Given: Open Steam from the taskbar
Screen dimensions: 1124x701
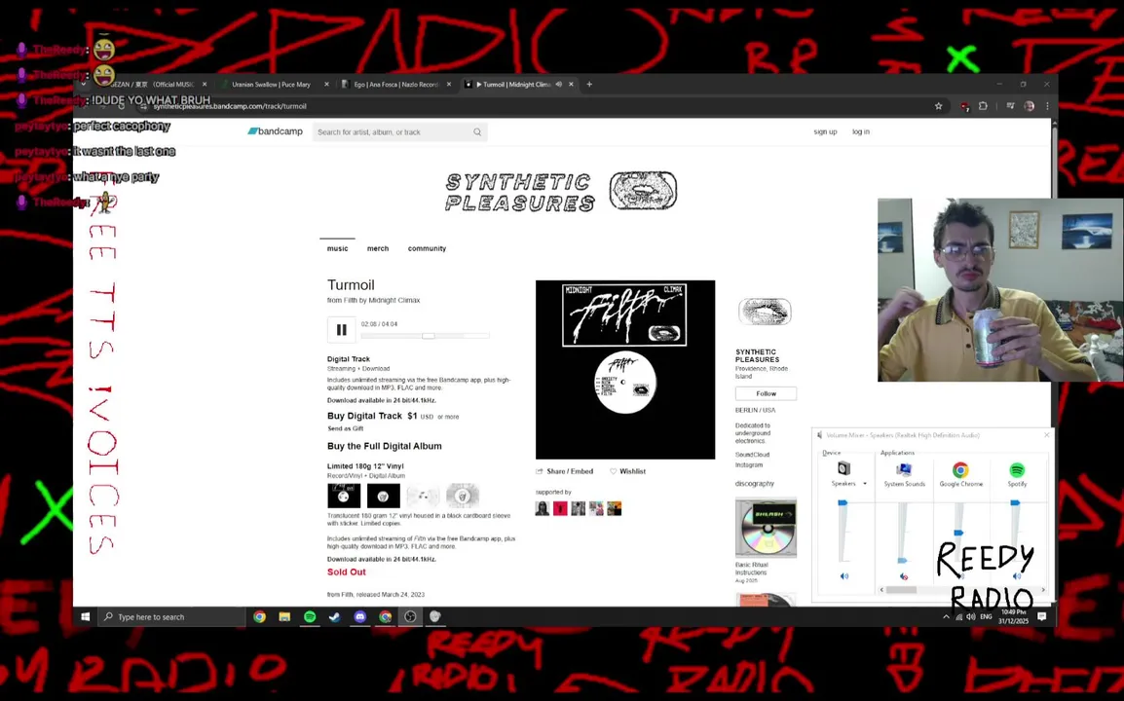Looking at the screenshot, I should [335, 616].
